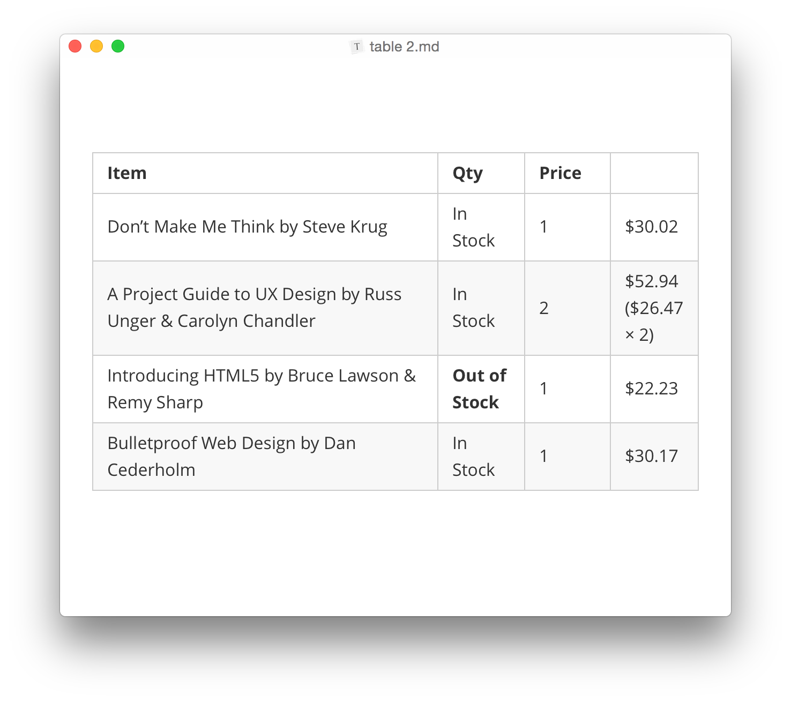
Task: Click the quantity 2 cell
Action: click(x=544, y=308)
